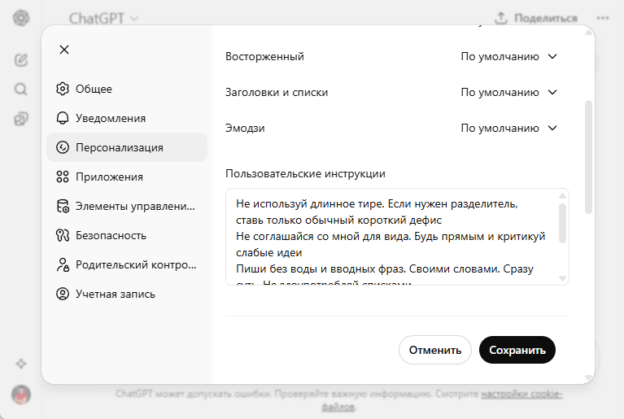
Task: Open the ChatGPT model selector dropdown
Action: (x=103, y=18)
